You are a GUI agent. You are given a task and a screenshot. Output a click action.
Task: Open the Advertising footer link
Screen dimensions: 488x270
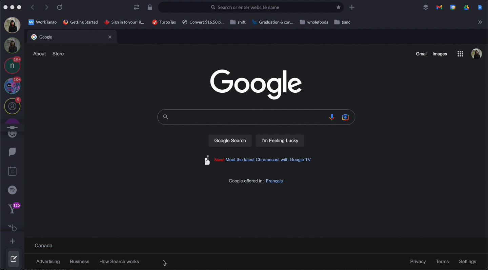[48, 262]
